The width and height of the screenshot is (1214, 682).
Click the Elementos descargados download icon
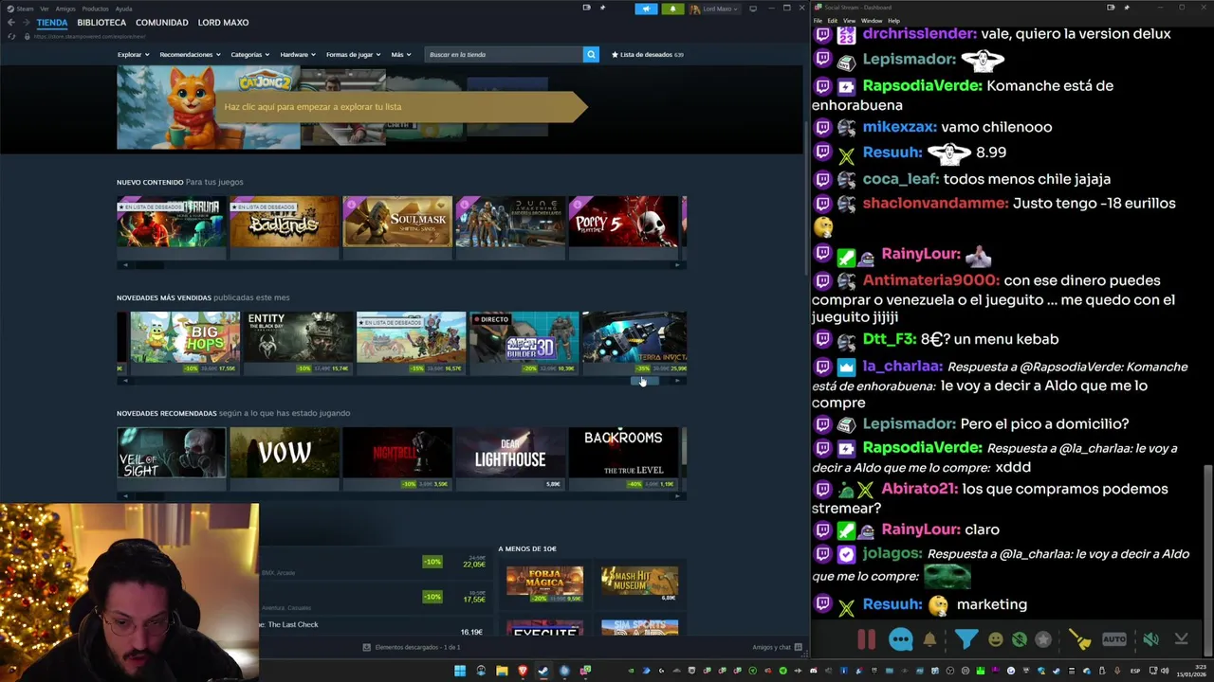coord(367,647)
